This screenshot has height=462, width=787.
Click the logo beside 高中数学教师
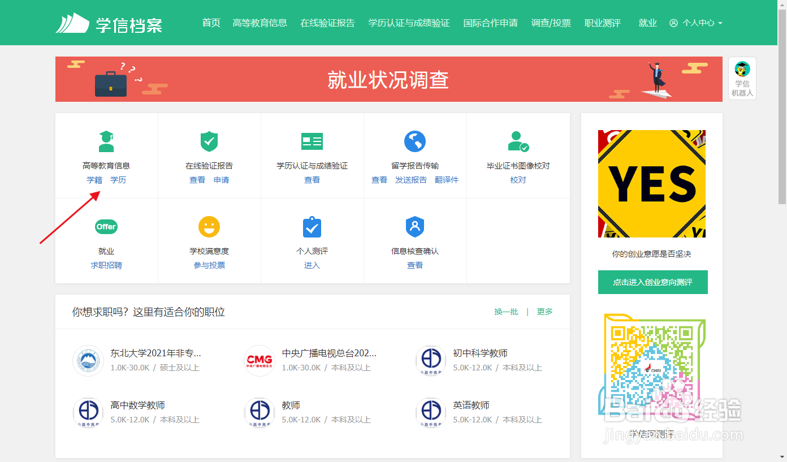click(88, 413)
